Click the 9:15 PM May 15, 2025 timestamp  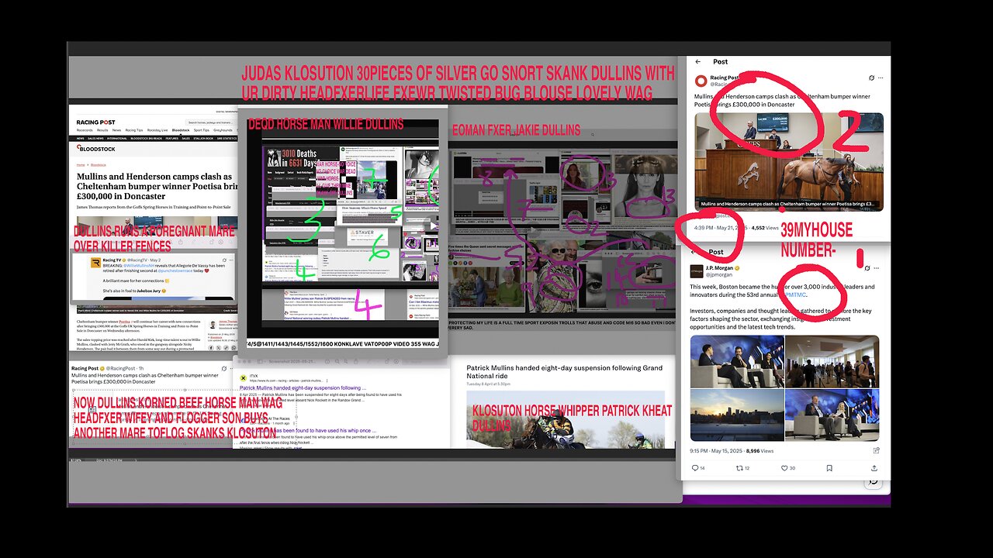[x=715, y=450]
